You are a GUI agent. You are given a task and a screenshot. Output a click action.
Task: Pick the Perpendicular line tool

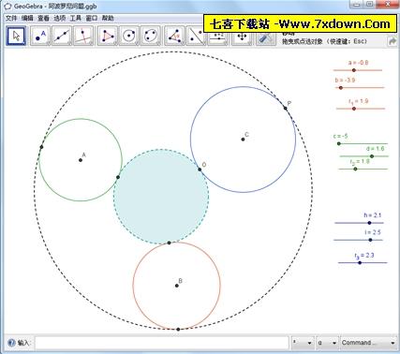83,36
